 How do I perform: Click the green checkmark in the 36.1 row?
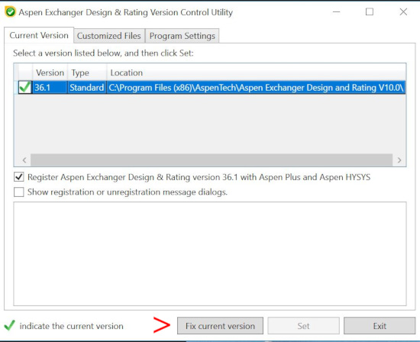tap(25, 87)
